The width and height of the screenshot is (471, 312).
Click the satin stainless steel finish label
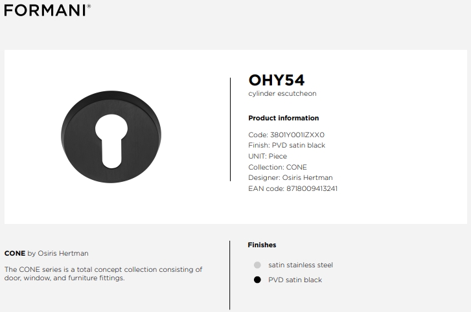click(301, 265)
